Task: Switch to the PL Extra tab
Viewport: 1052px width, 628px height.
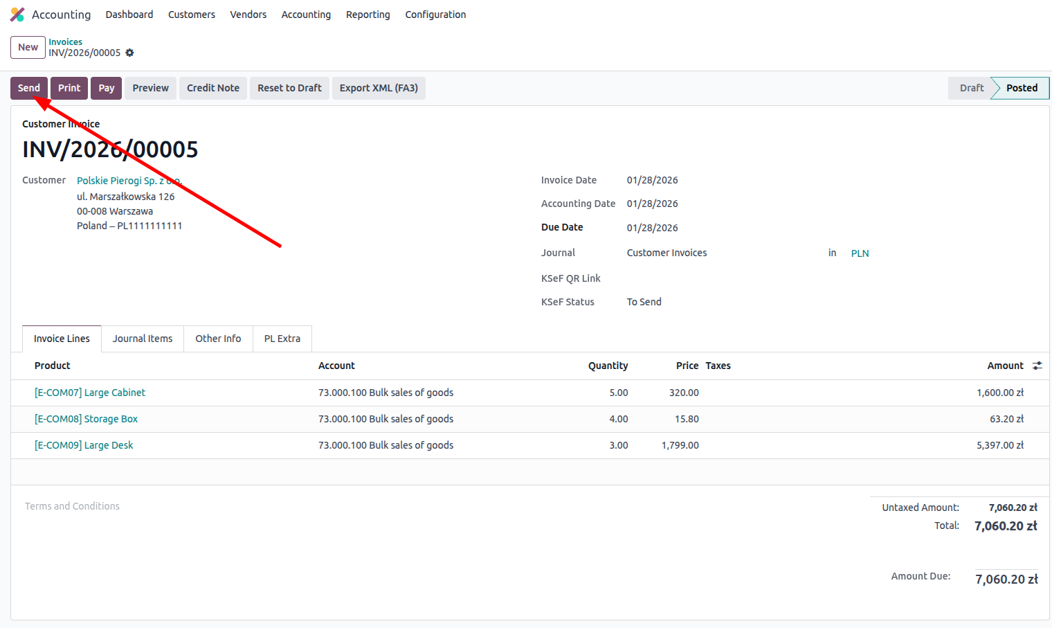Action: click(x=282, y=339)
